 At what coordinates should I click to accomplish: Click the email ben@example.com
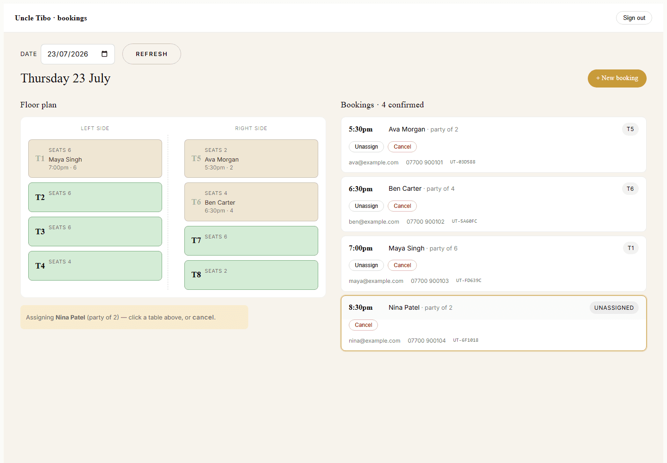tap(374, 222)
